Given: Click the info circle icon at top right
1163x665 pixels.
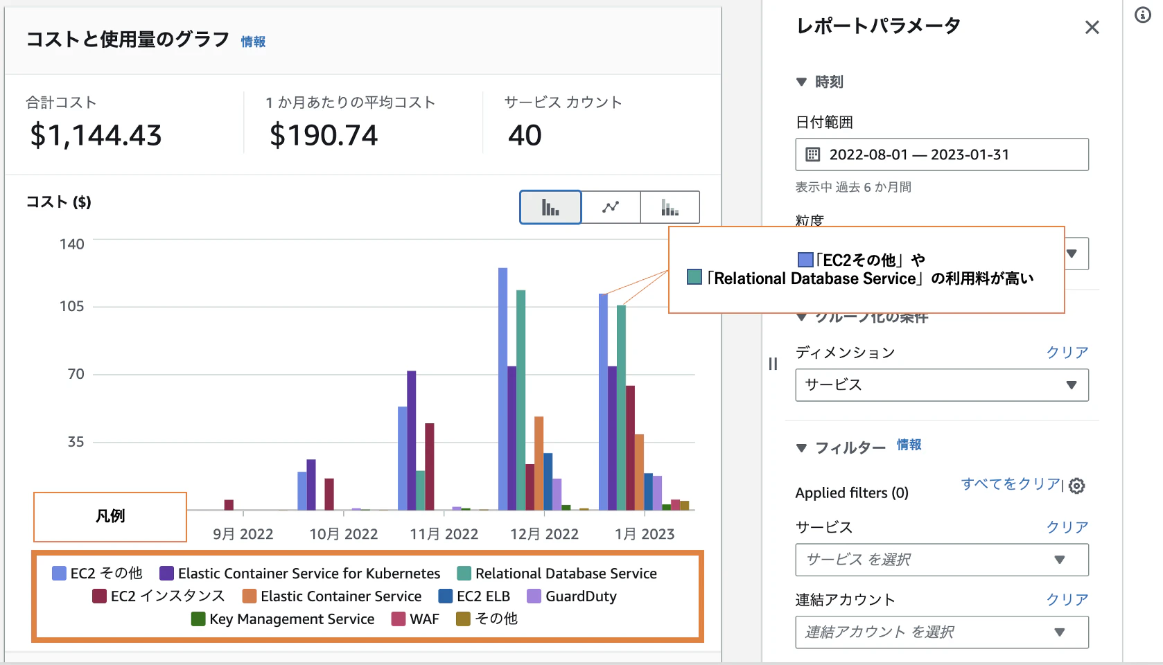Looking at the screenshot, I should pyautogui.click(x=1143, y=15).
